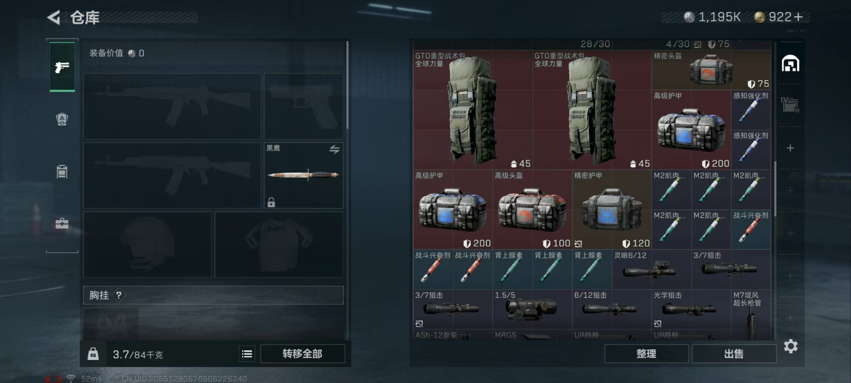Select the 灵眼6/12 scope item
851x383 pixels.
[x=652, y=269]
